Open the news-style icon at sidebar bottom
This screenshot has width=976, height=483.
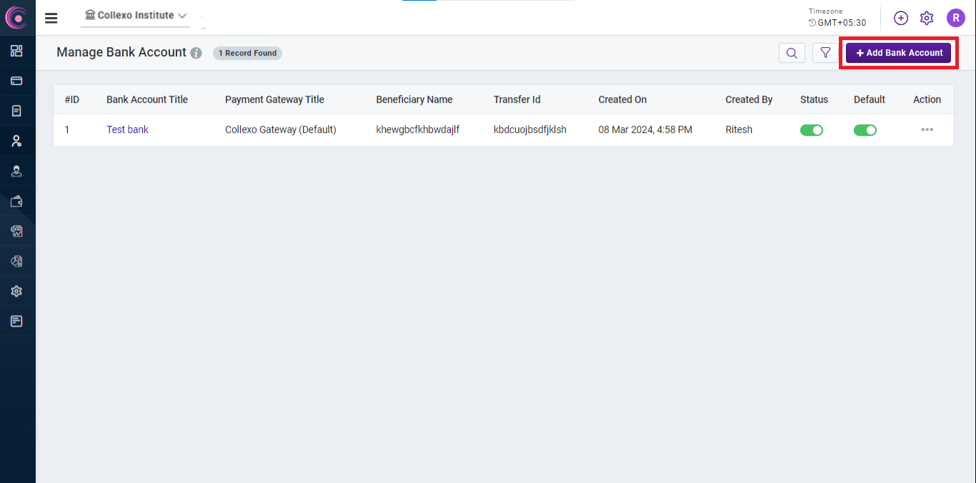coord(16,322)
